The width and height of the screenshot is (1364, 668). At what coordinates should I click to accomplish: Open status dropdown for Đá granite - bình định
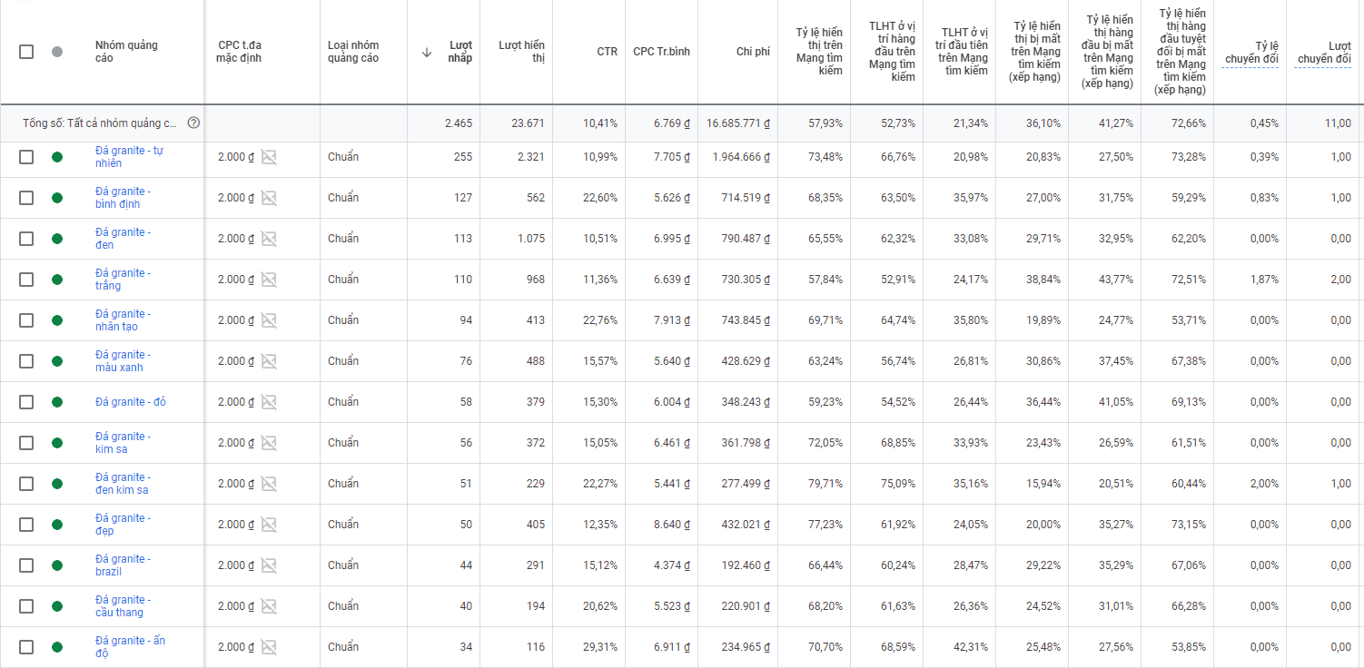coord(57,198)
